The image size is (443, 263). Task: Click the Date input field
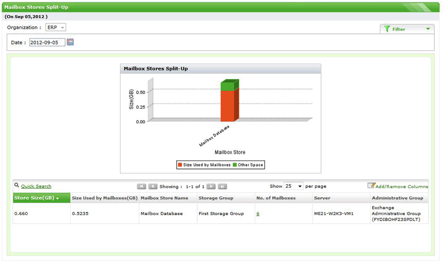[47, 42]
